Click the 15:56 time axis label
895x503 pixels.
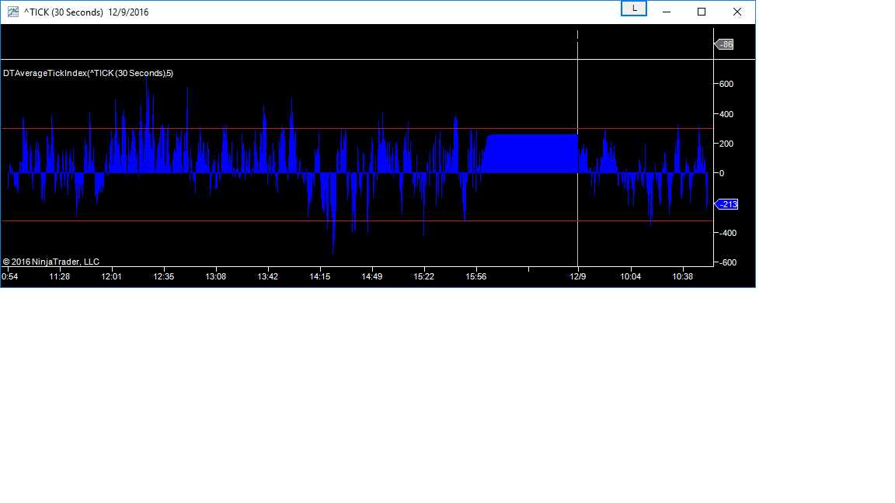(x=476, y=276)
